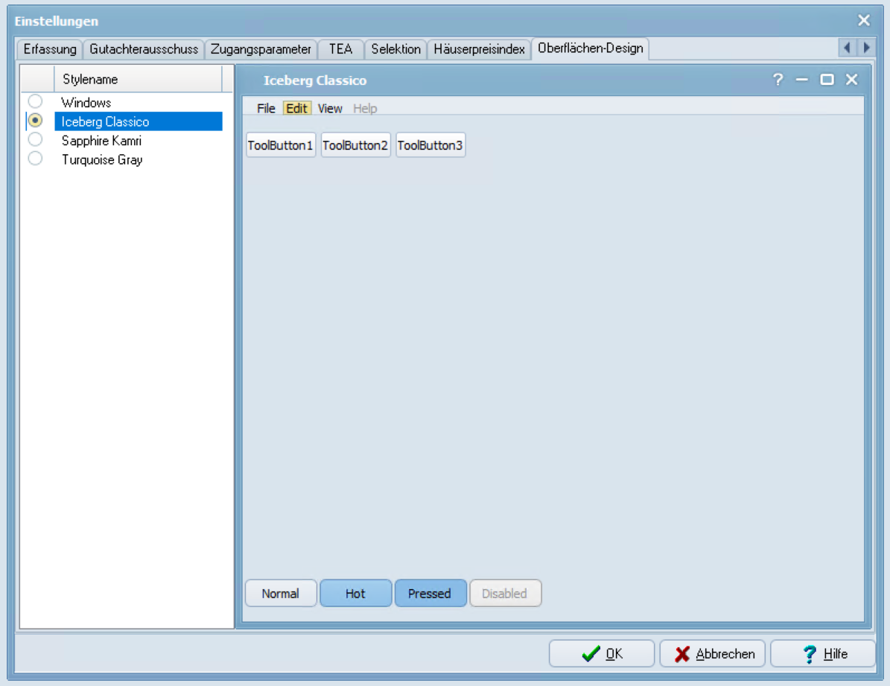Screen dimensions: 890x686
Task: Select the Sapphire Kamri radio button
Action: [x=35, y=140]
